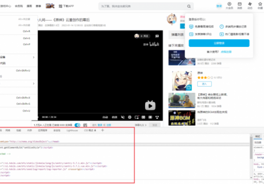Focus the top search input field
The width and height of the screenshot is (264, 184).
click(143, 7)
